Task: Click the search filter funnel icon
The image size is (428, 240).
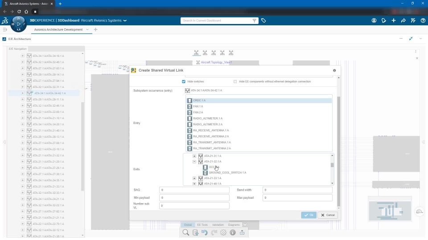Action: (254, 20)
